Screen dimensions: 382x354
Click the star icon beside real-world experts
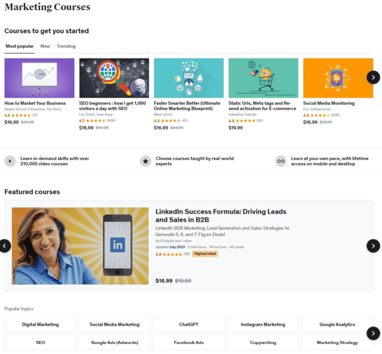click(x=145, y=161)
